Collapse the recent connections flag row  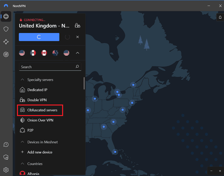pos(77,53)
